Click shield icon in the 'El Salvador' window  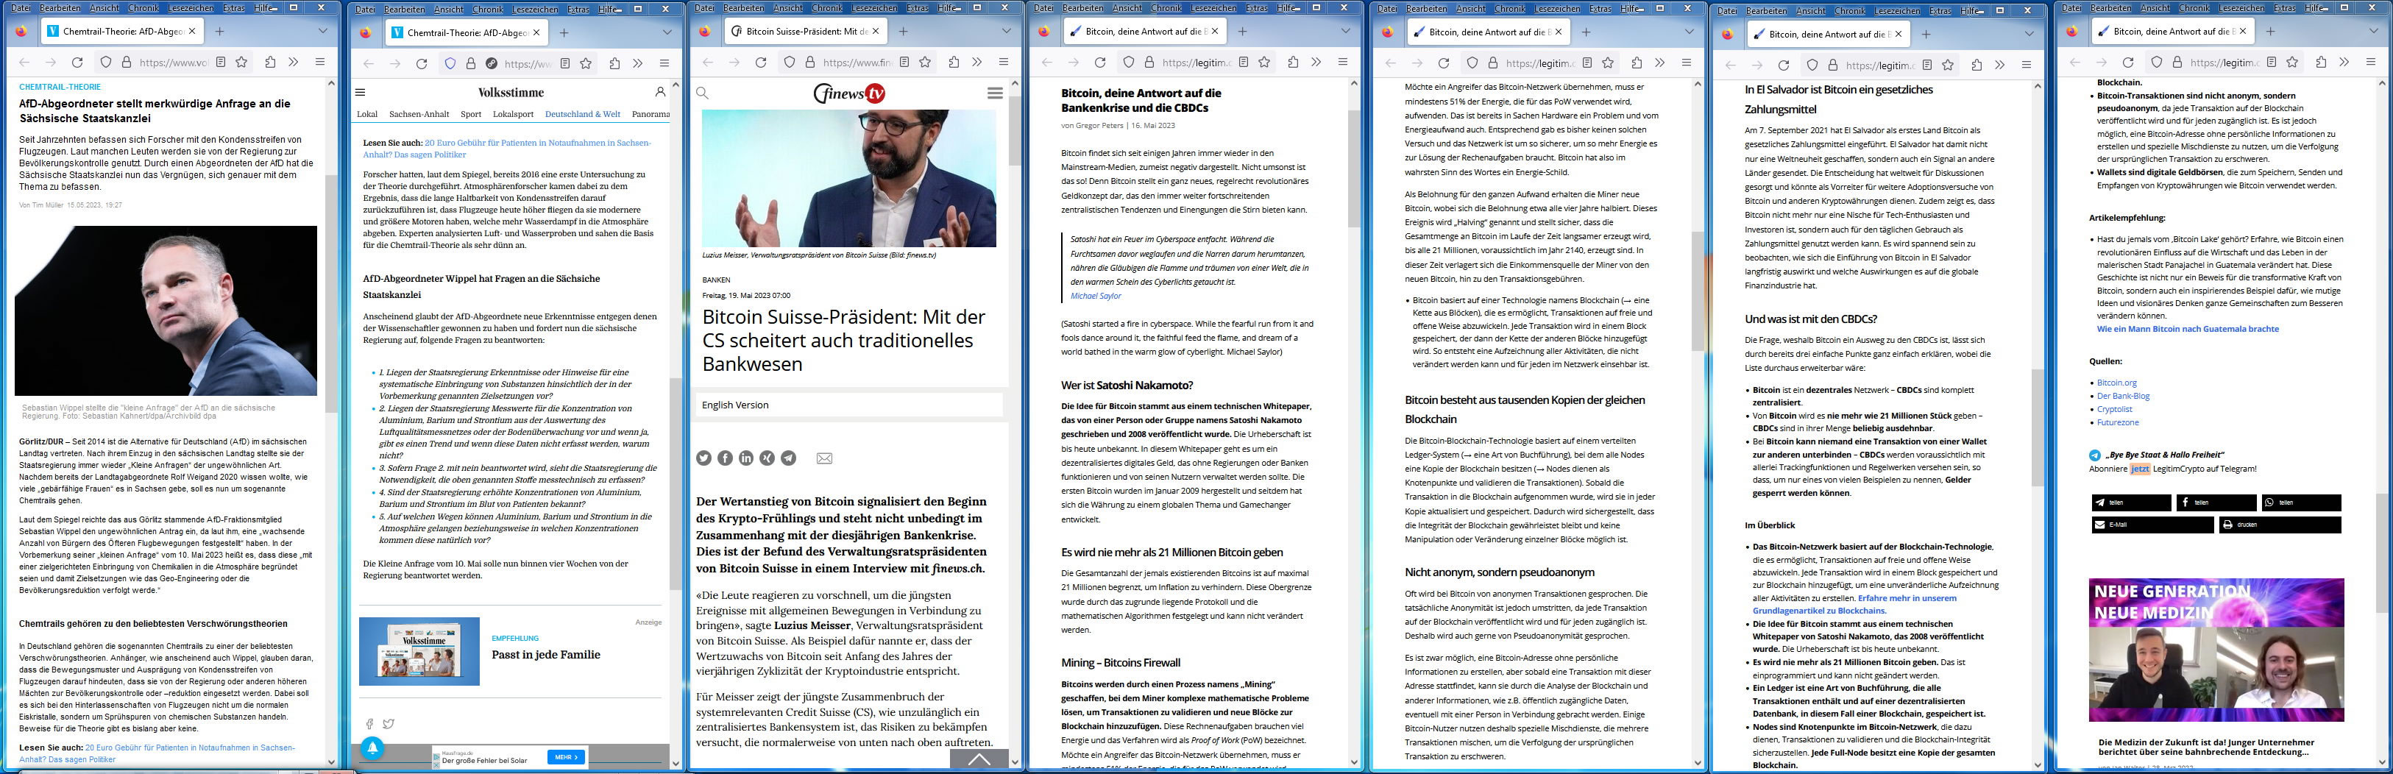pyautogui.click(x=1812, y=65)
